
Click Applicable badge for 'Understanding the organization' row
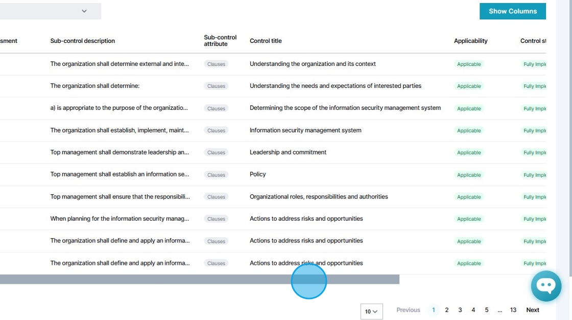point(469,64)
